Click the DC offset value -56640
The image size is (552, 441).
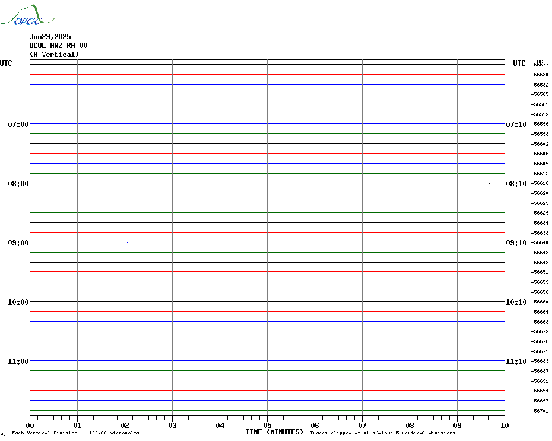coord(540,242)
